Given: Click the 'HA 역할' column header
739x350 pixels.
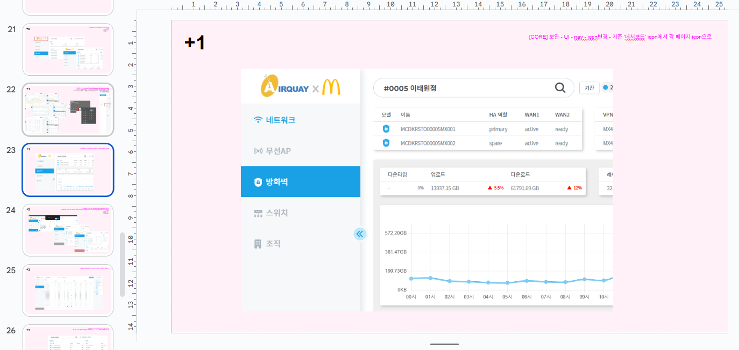Looking at the screenshot, I should point(498,114).
